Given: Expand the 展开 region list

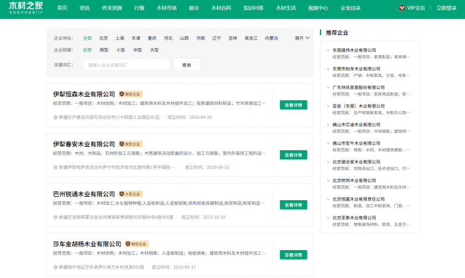Looking at the screenshot, I should pos(302,38).
